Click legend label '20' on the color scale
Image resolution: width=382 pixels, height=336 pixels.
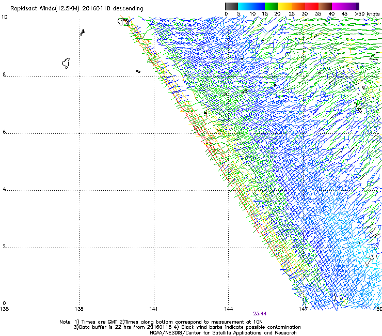click(277, 14)
